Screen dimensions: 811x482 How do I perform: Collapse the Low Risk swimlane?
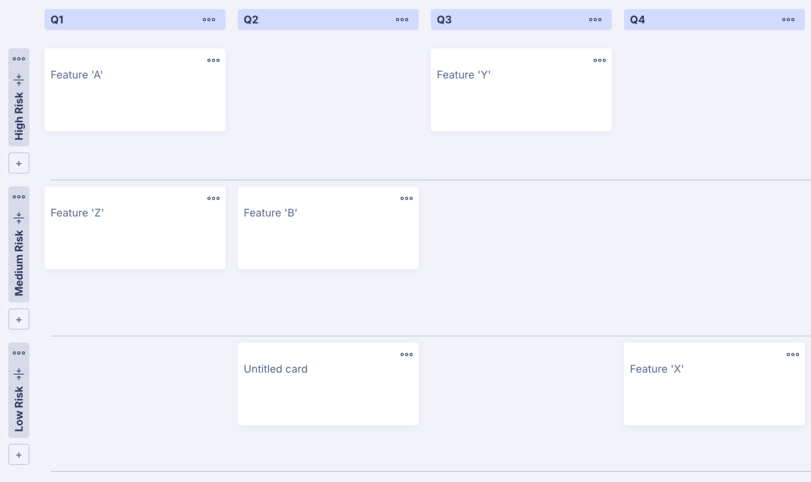click(x=19, y=373)
